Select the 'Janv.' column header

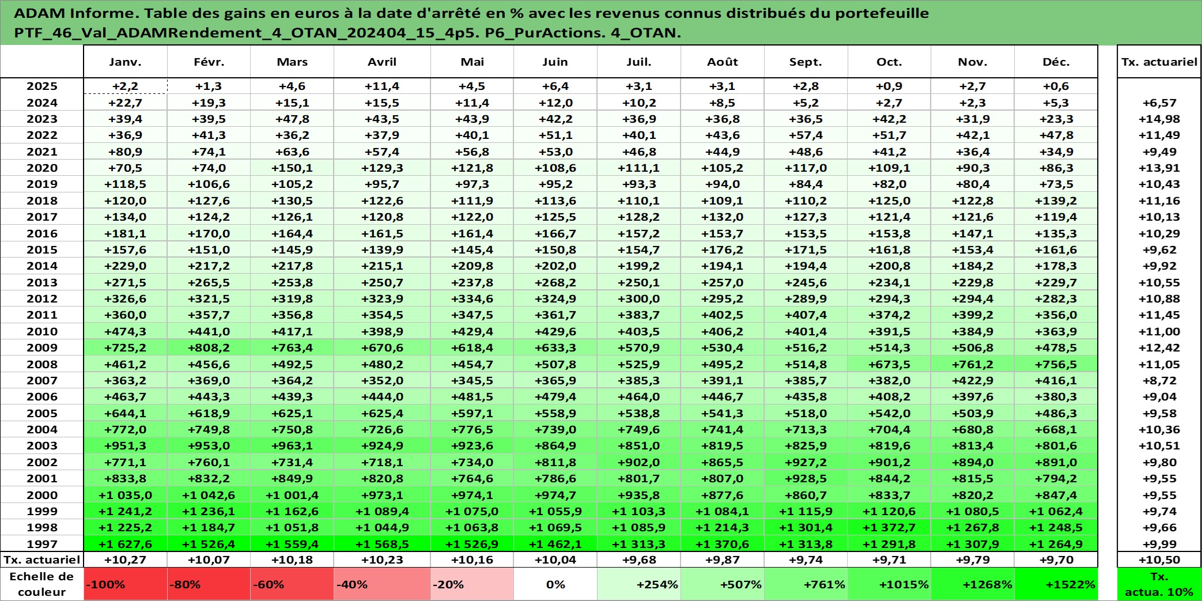(126, 62)
